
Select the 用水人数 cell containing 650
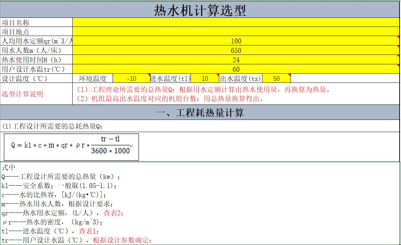click(236, 50)
